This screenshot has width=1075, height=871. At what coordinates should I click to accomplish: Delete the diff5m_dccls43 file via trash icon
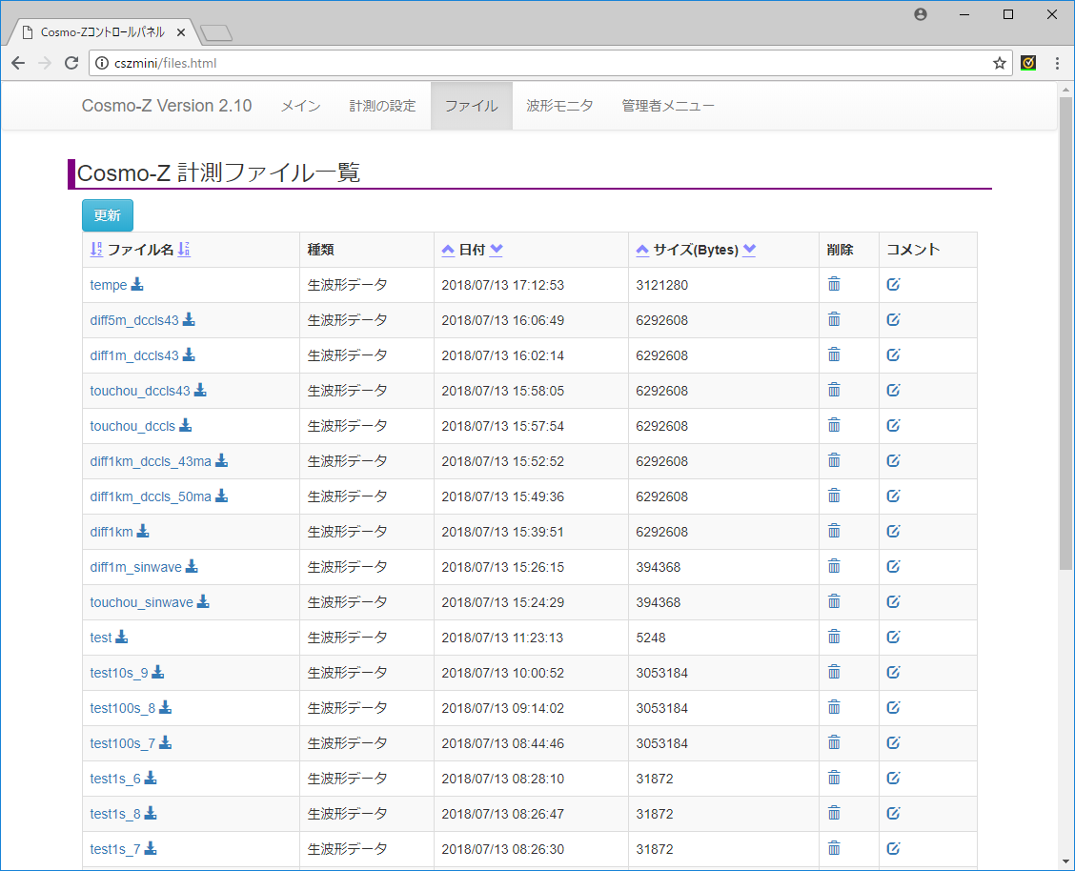click(x=834, y=319)
